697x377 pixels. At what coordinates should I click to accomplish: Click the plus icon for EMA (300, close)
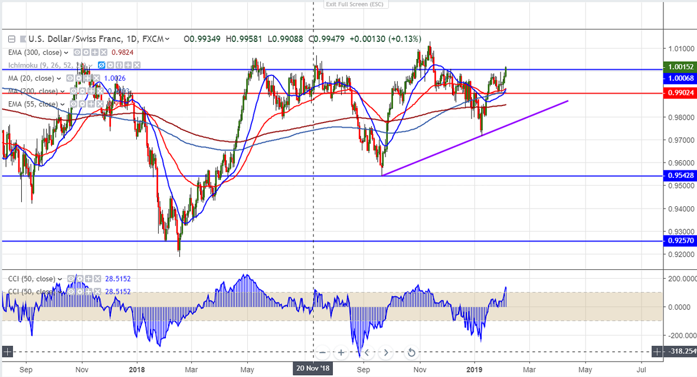click(94, 52)
